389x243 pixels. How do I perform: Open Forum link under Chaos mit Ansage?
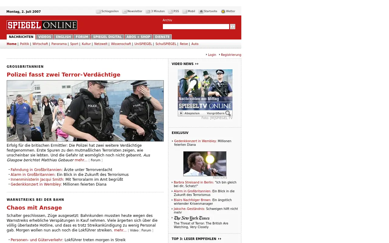[x=146, y=231]
